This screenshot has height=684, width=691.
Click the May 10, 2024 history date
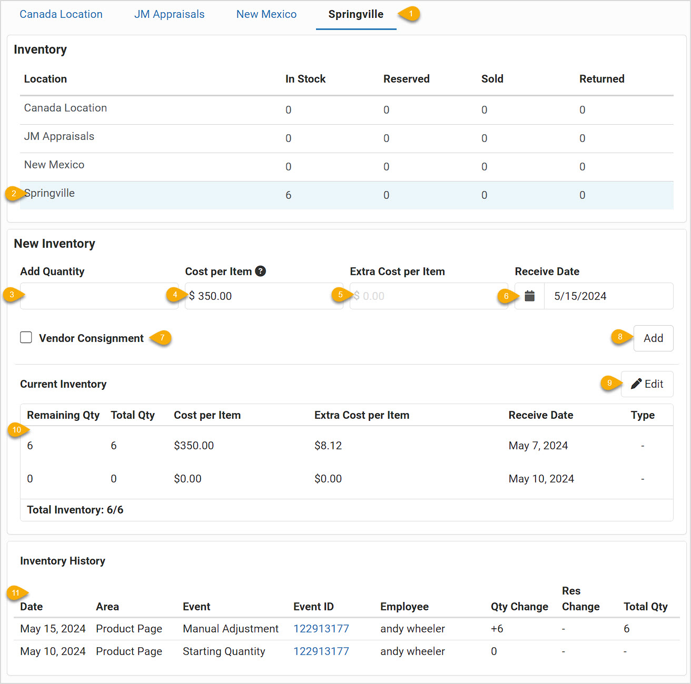tap(53, 651)
